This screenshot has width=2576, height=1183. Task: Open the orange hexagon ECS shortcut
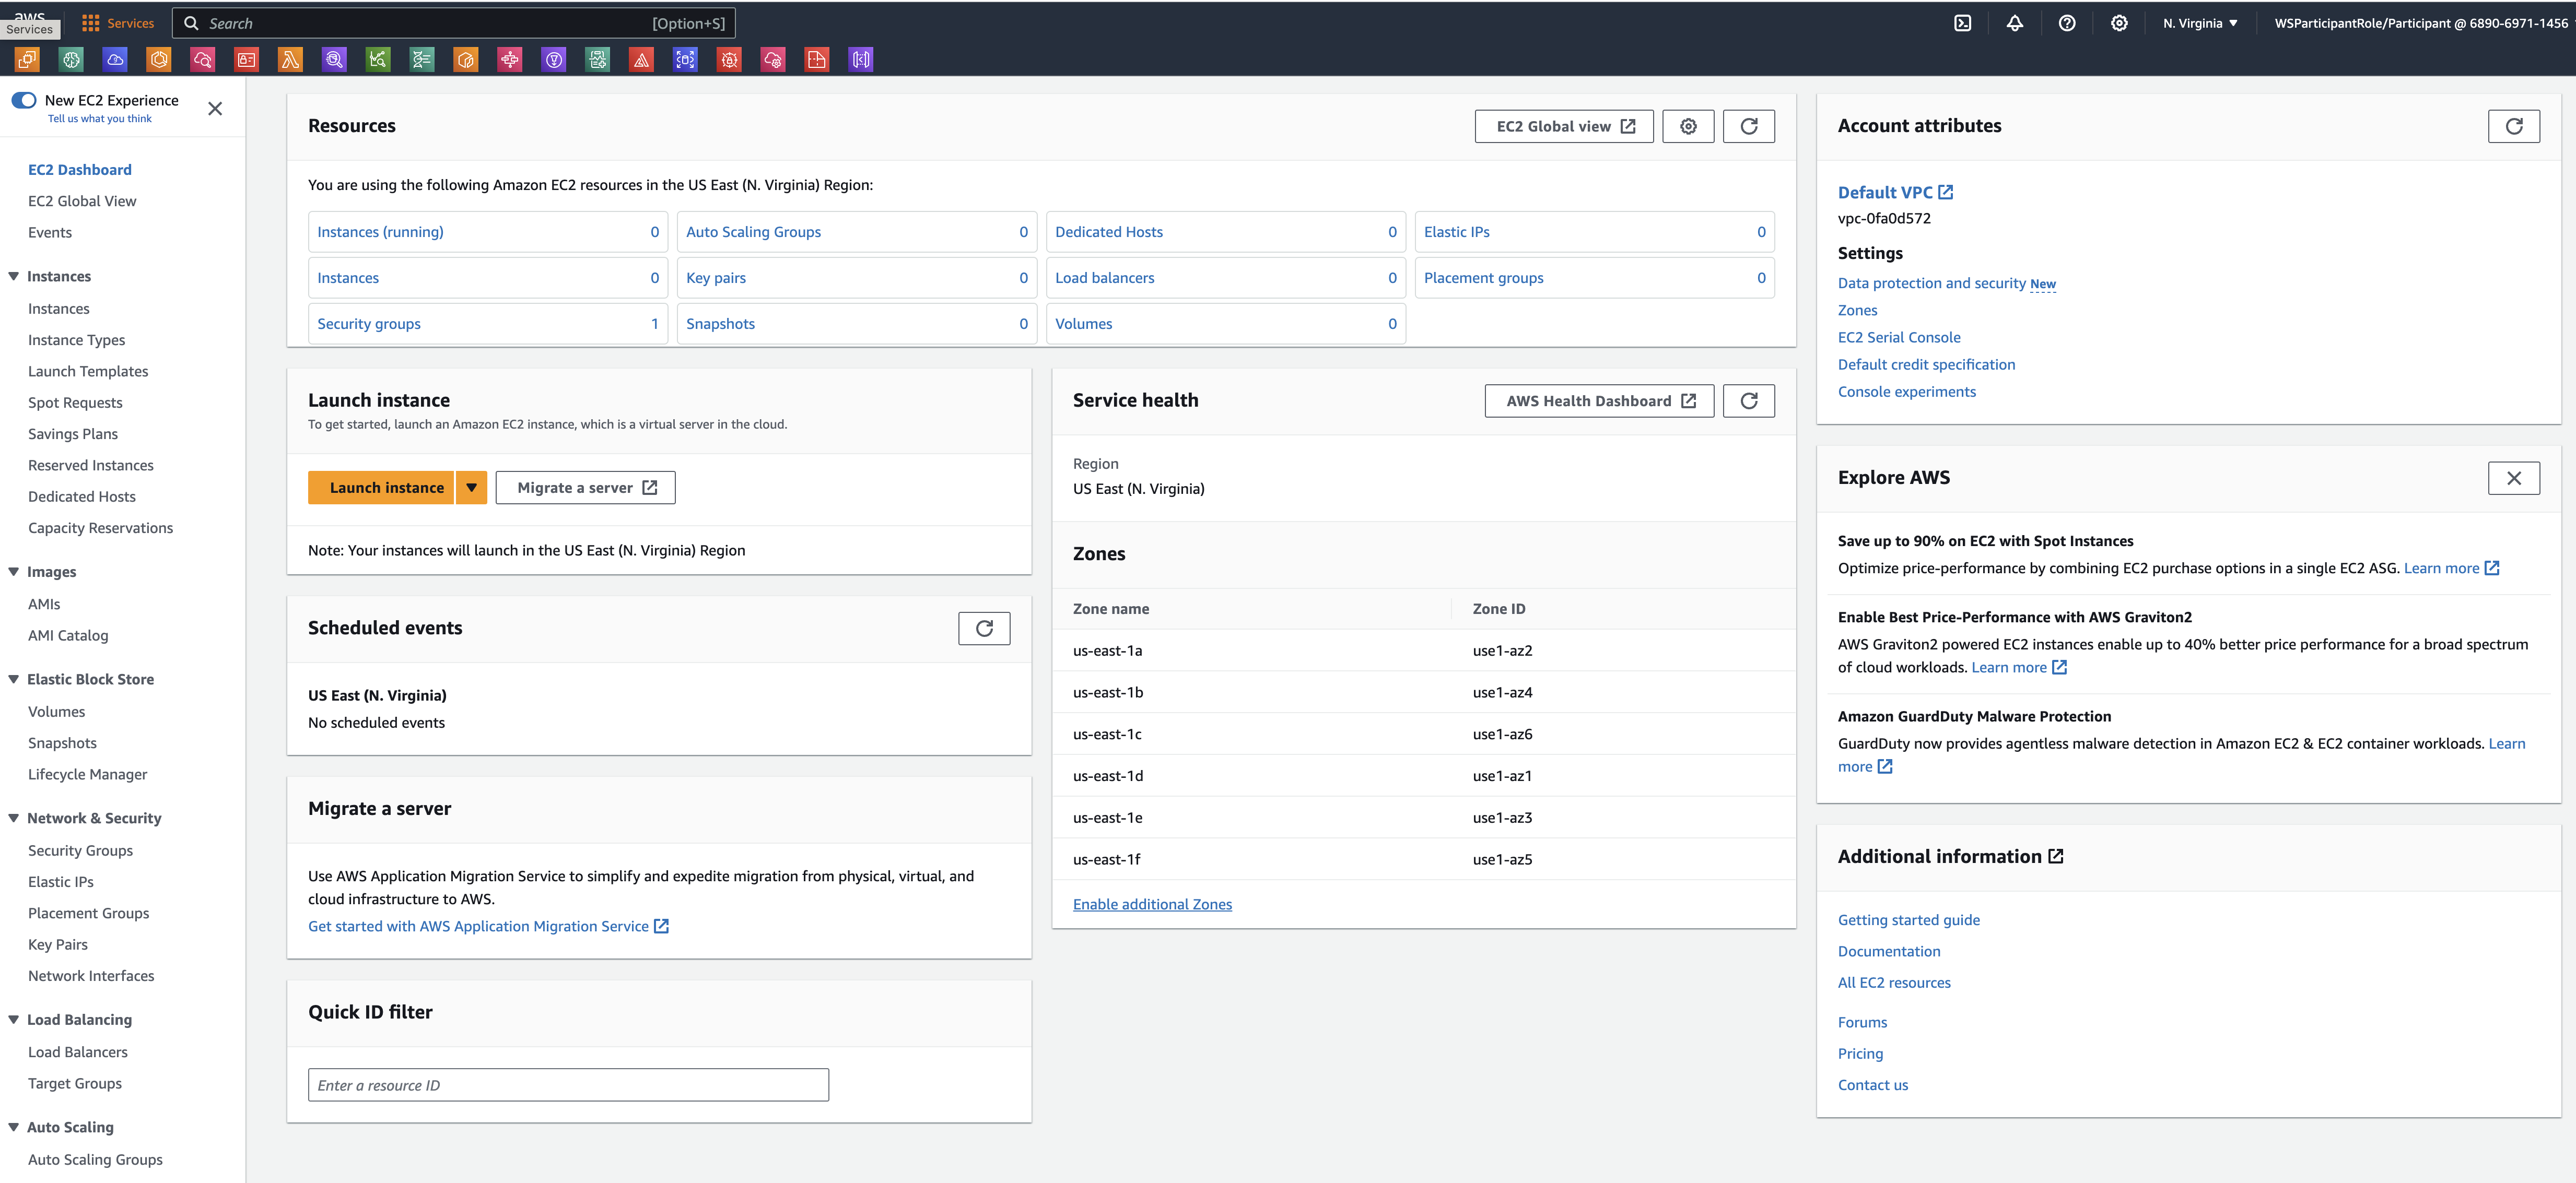pyautogui.click(x=159, y=60)
